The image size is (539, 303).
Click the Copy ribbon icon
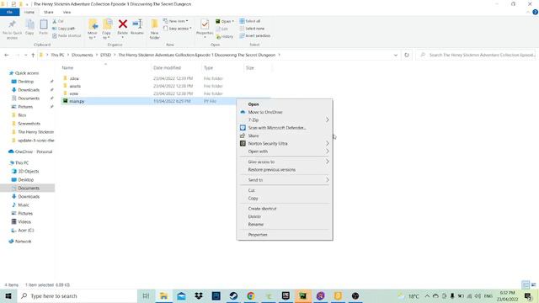(30, 24)
